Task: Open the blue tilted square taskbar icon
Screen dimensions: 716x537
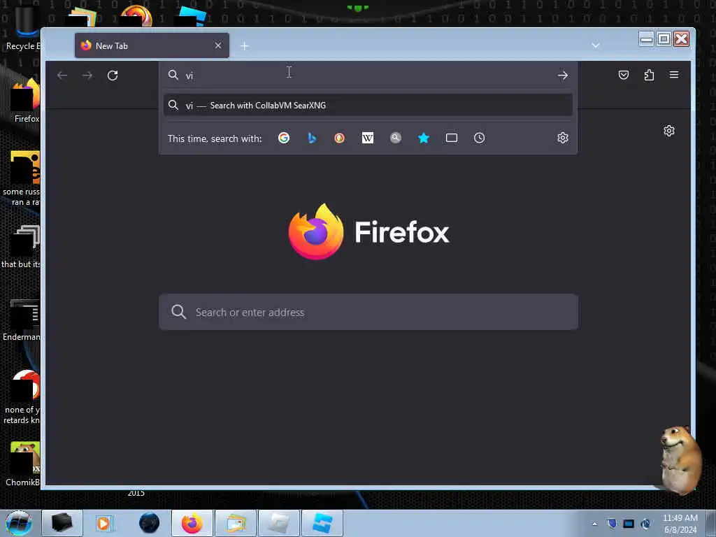Action: pyautogui.click(x=322, y=523)
